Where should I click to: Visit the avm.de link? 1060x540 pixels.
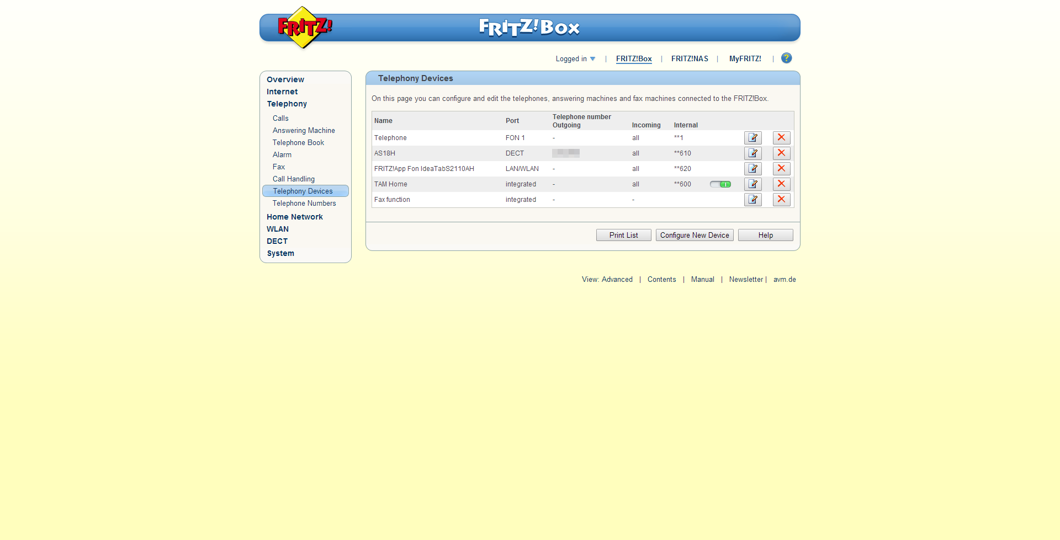(785, 280)
